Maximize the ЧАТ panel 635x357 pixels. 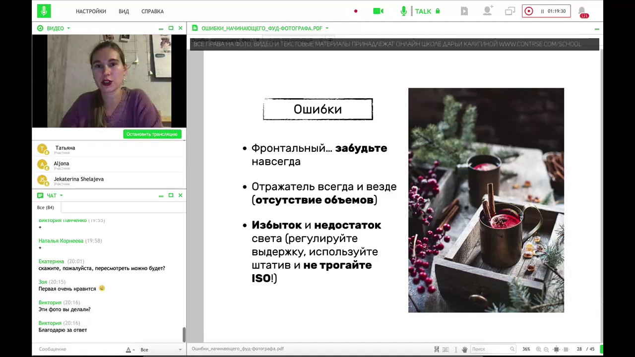[x=171, y=195]
